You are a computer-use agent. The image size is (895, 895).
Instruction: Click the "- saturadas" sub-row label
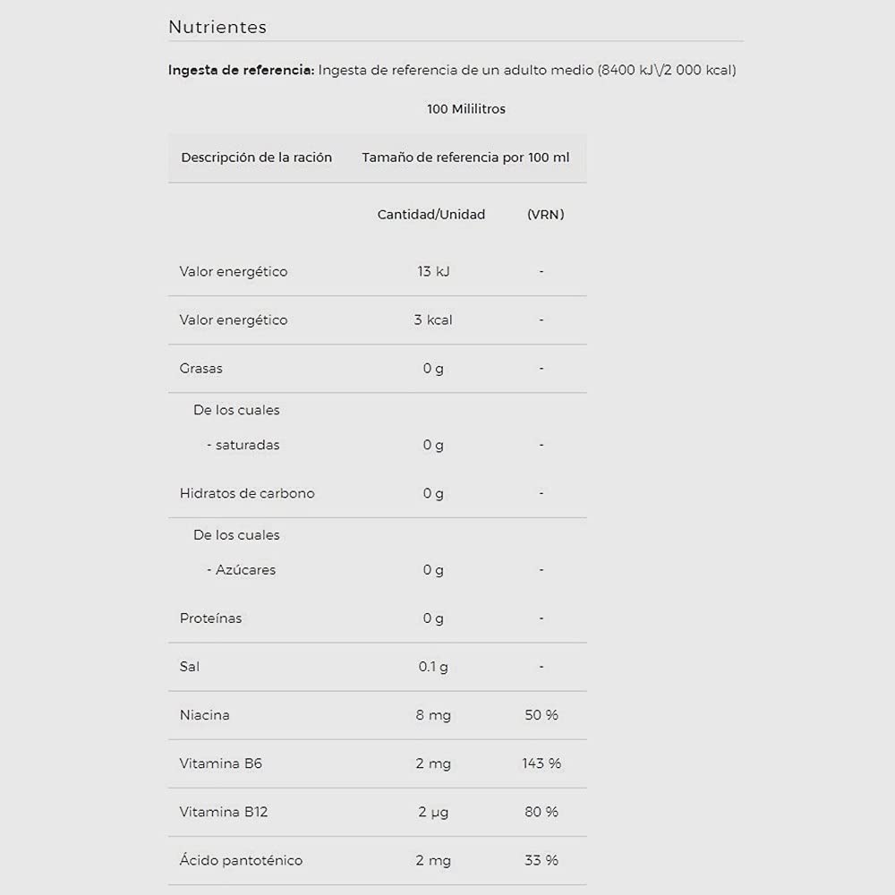(x=243, y=445)
